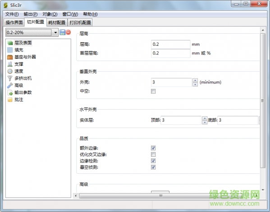Select 速度 in the settings list
This screenshot has height=212, width=270.
[x=19, y=71]
